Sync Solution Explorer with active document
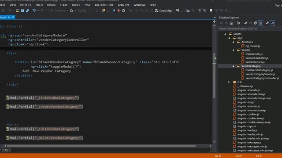 (x=245, y=23)
